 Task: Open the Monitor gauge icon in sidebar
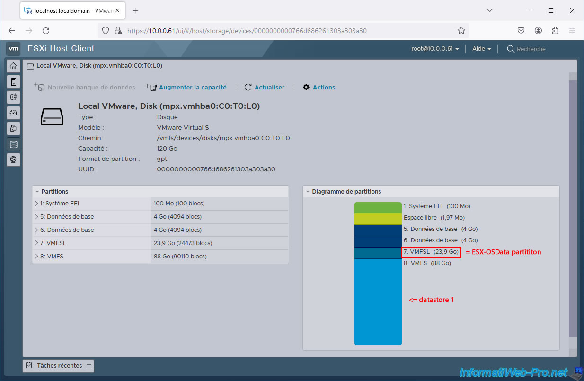point(13,113)
